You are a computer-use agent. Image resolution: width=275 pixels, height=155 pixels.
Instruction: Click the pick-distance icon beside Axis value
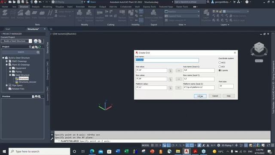[x=170, y=71]
